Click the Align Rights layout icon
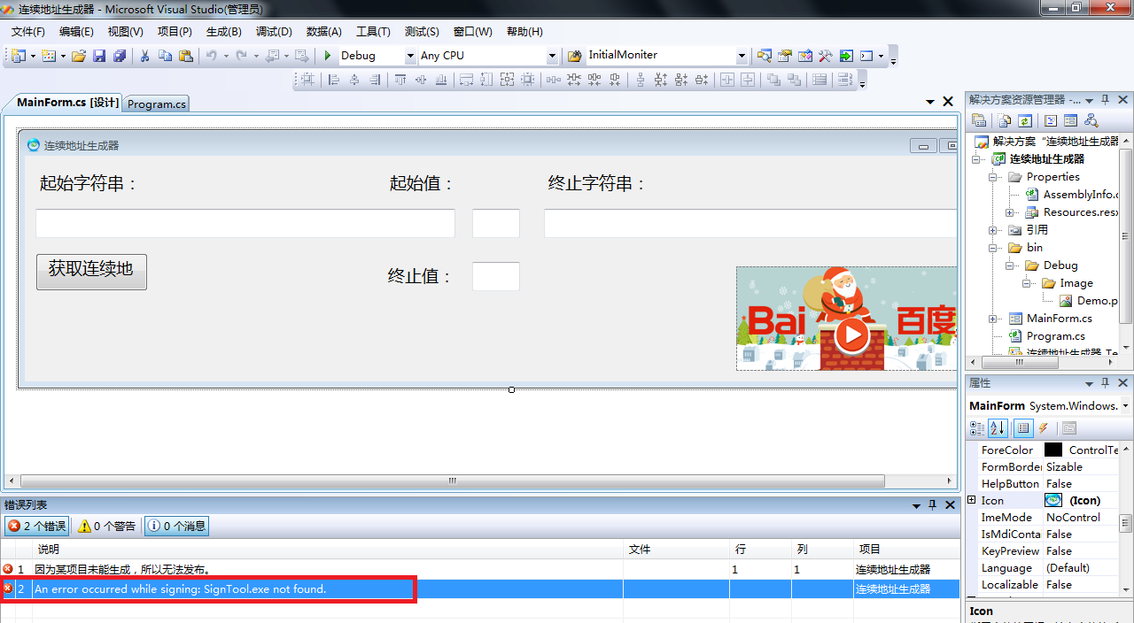This screenshot has width=1134, height=623. point(375,80)
